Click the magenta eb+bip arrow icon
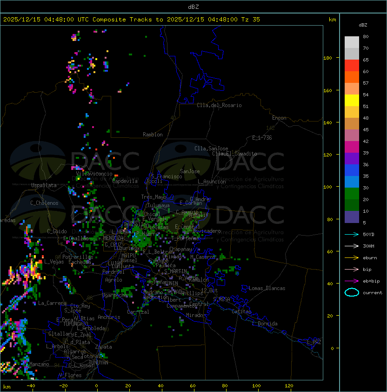The image size is (387, 392). 352,281
